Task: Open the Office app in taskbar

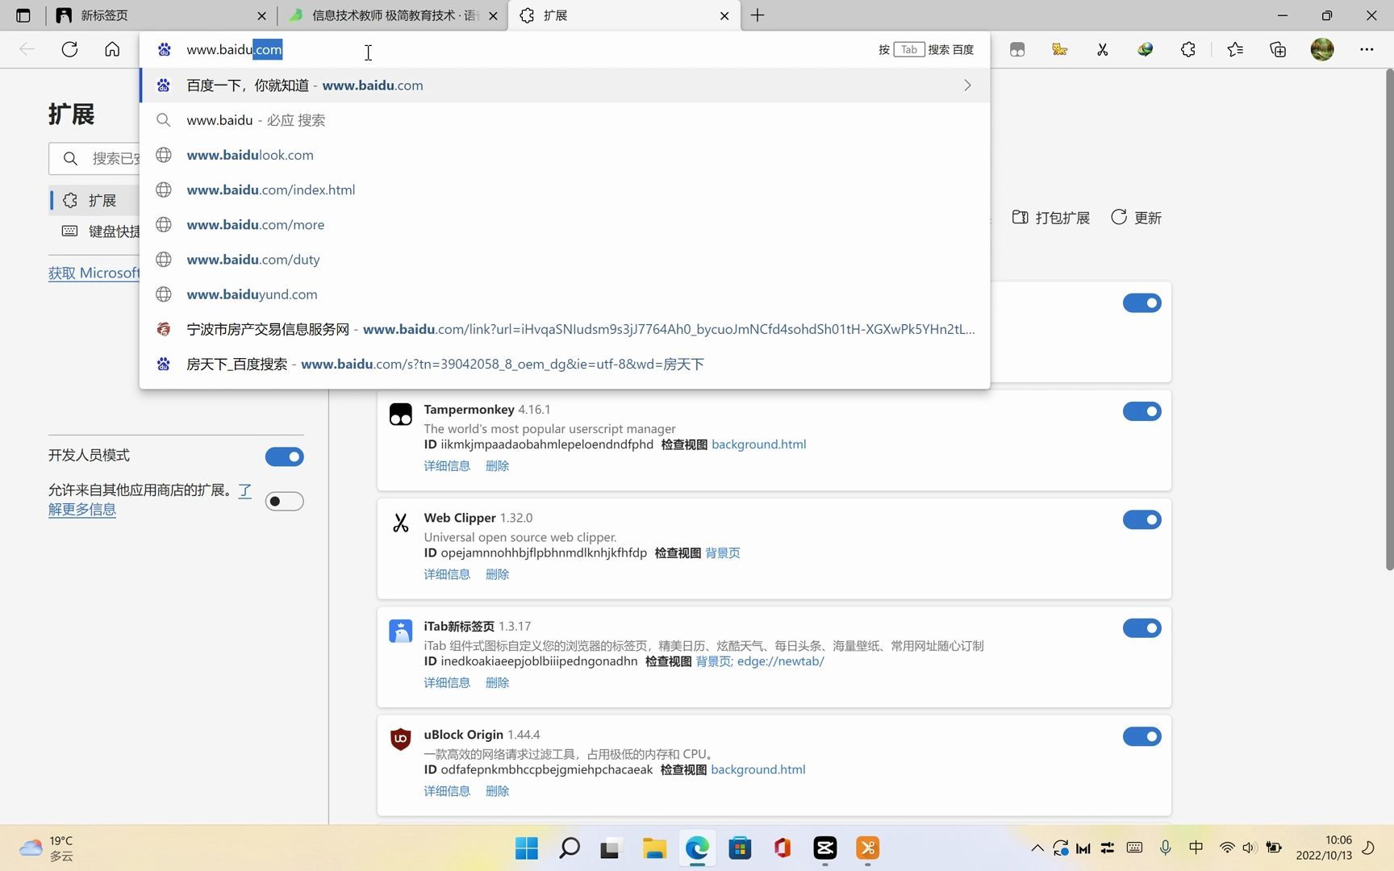Action: [x=783, y=848]
